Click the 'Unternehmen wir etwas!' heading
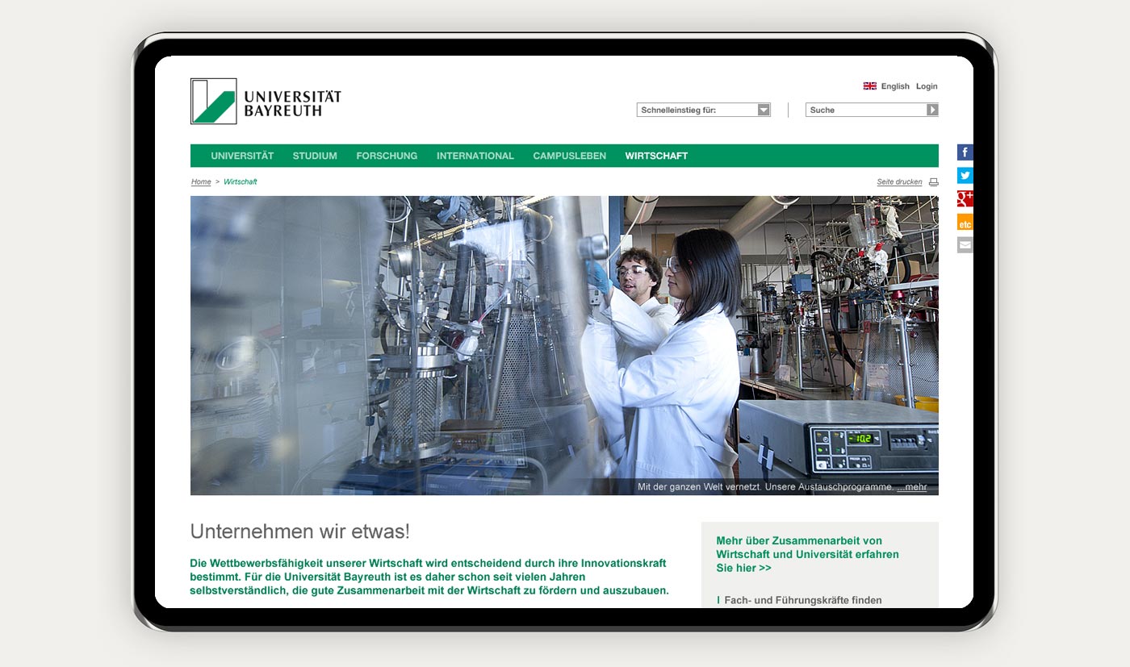This screenshot has width=1130, height=667. [x=299, y=532]
